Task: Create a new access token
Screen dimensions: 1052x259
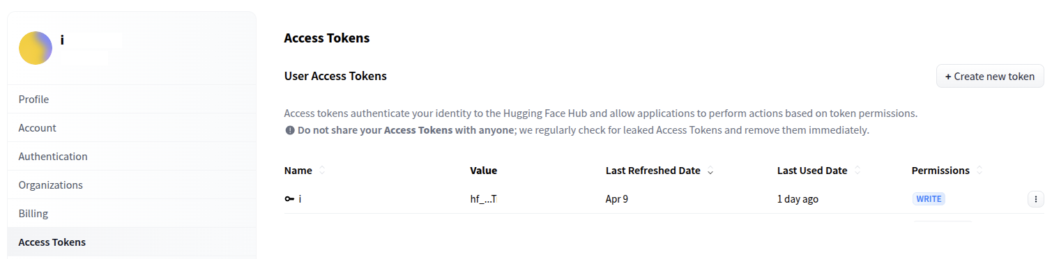Action: click(x=990, y=77)
